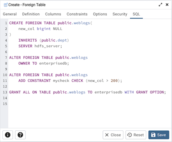Select the SQL tab
This screenshot has height=142, width=172.
[137, 14]
